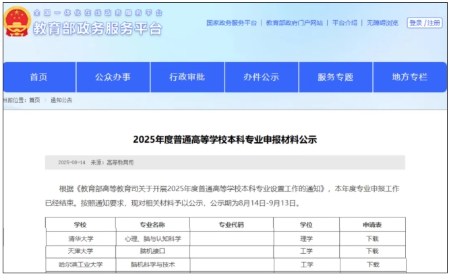Viewport: 449px width, 276px height.
Task: Click the source text 来源：高等教育司
Action: 112,162
